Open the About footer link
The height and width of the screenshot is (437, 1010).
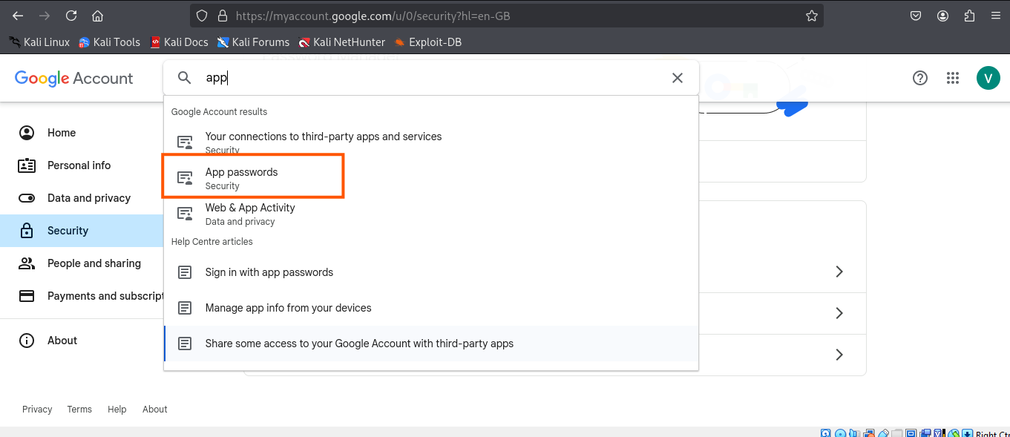point(155,410)
